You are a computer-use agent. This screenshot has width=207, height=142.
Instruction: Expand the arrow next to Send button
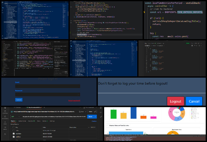95,116
